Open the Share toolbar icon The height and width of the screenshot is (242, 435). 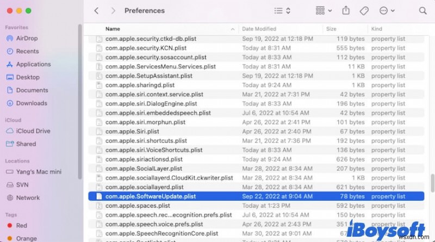346,10
